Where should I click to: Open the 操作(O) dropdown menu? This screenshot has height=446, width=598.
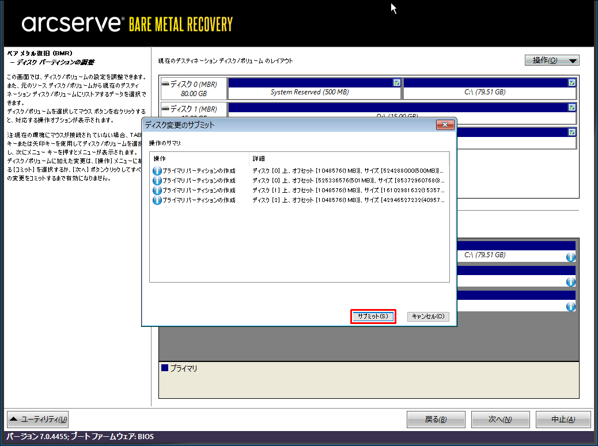tap(552, 60)
